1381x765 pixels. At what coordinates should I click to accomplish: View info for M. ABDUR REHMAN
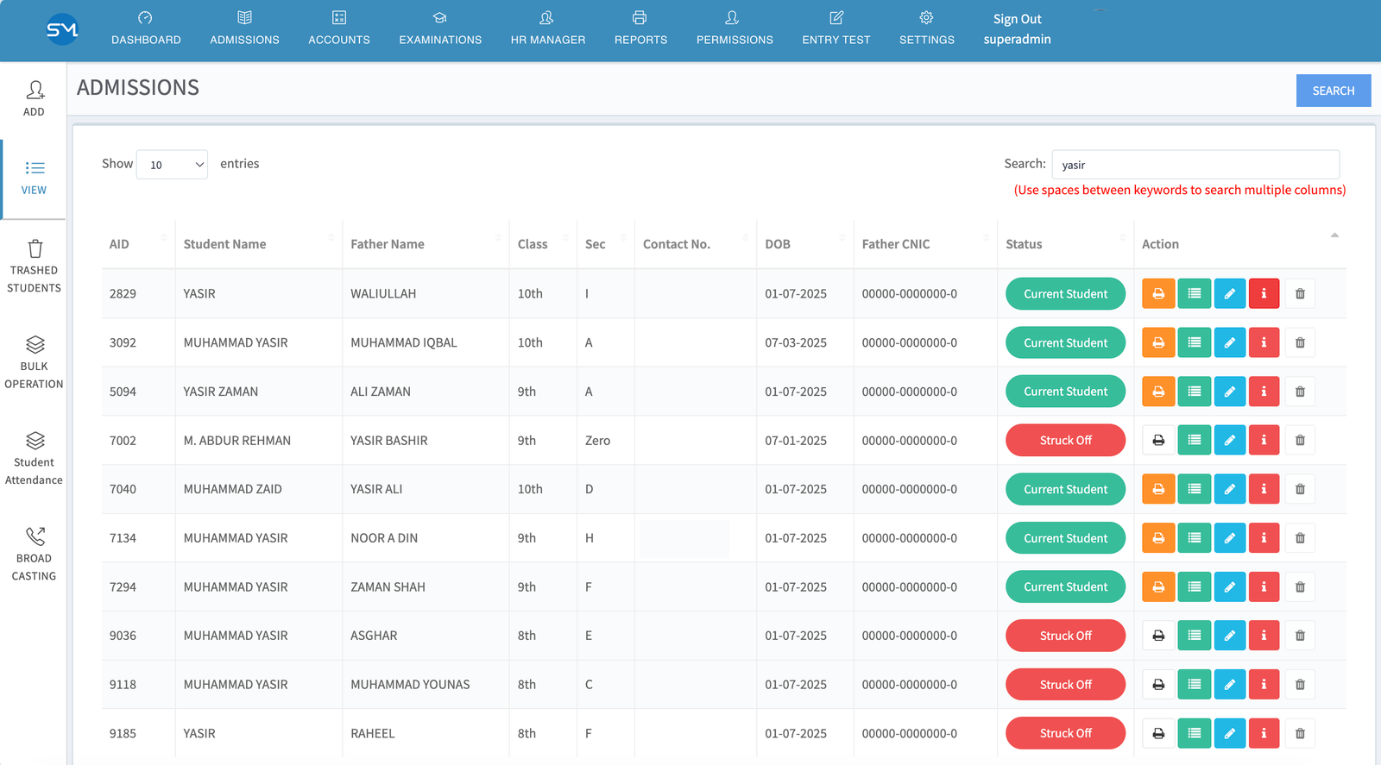(x=1264, y=441)
